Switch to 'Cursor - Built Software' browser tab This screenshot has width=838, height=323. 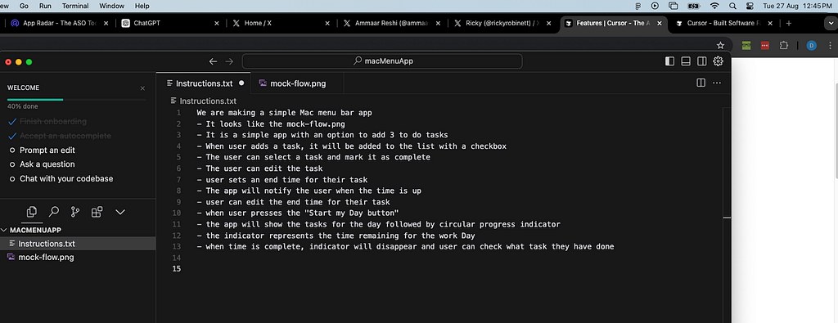pos(725,24)
